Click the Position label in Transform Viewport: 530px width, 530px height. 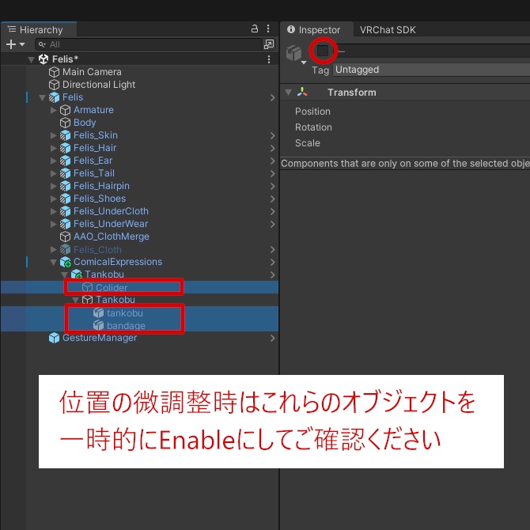(x=312, y=112)
